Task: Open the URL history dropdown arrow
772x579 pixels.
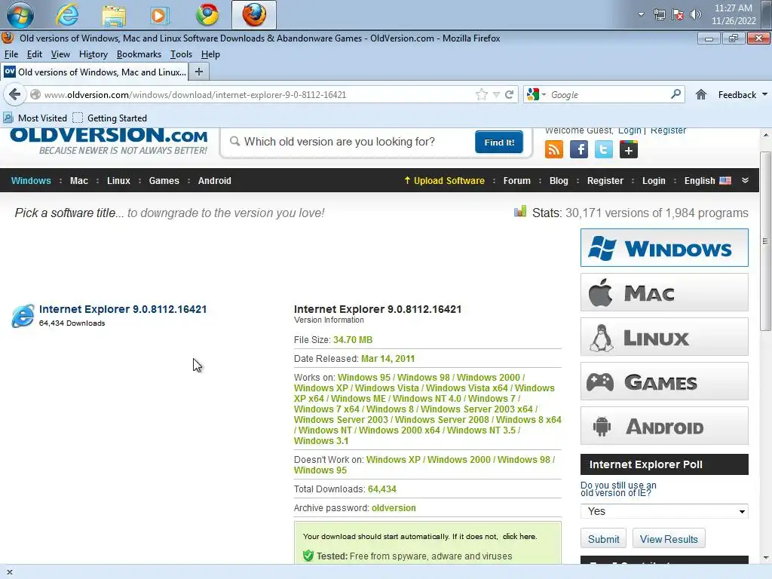Action: click(496, 94)
